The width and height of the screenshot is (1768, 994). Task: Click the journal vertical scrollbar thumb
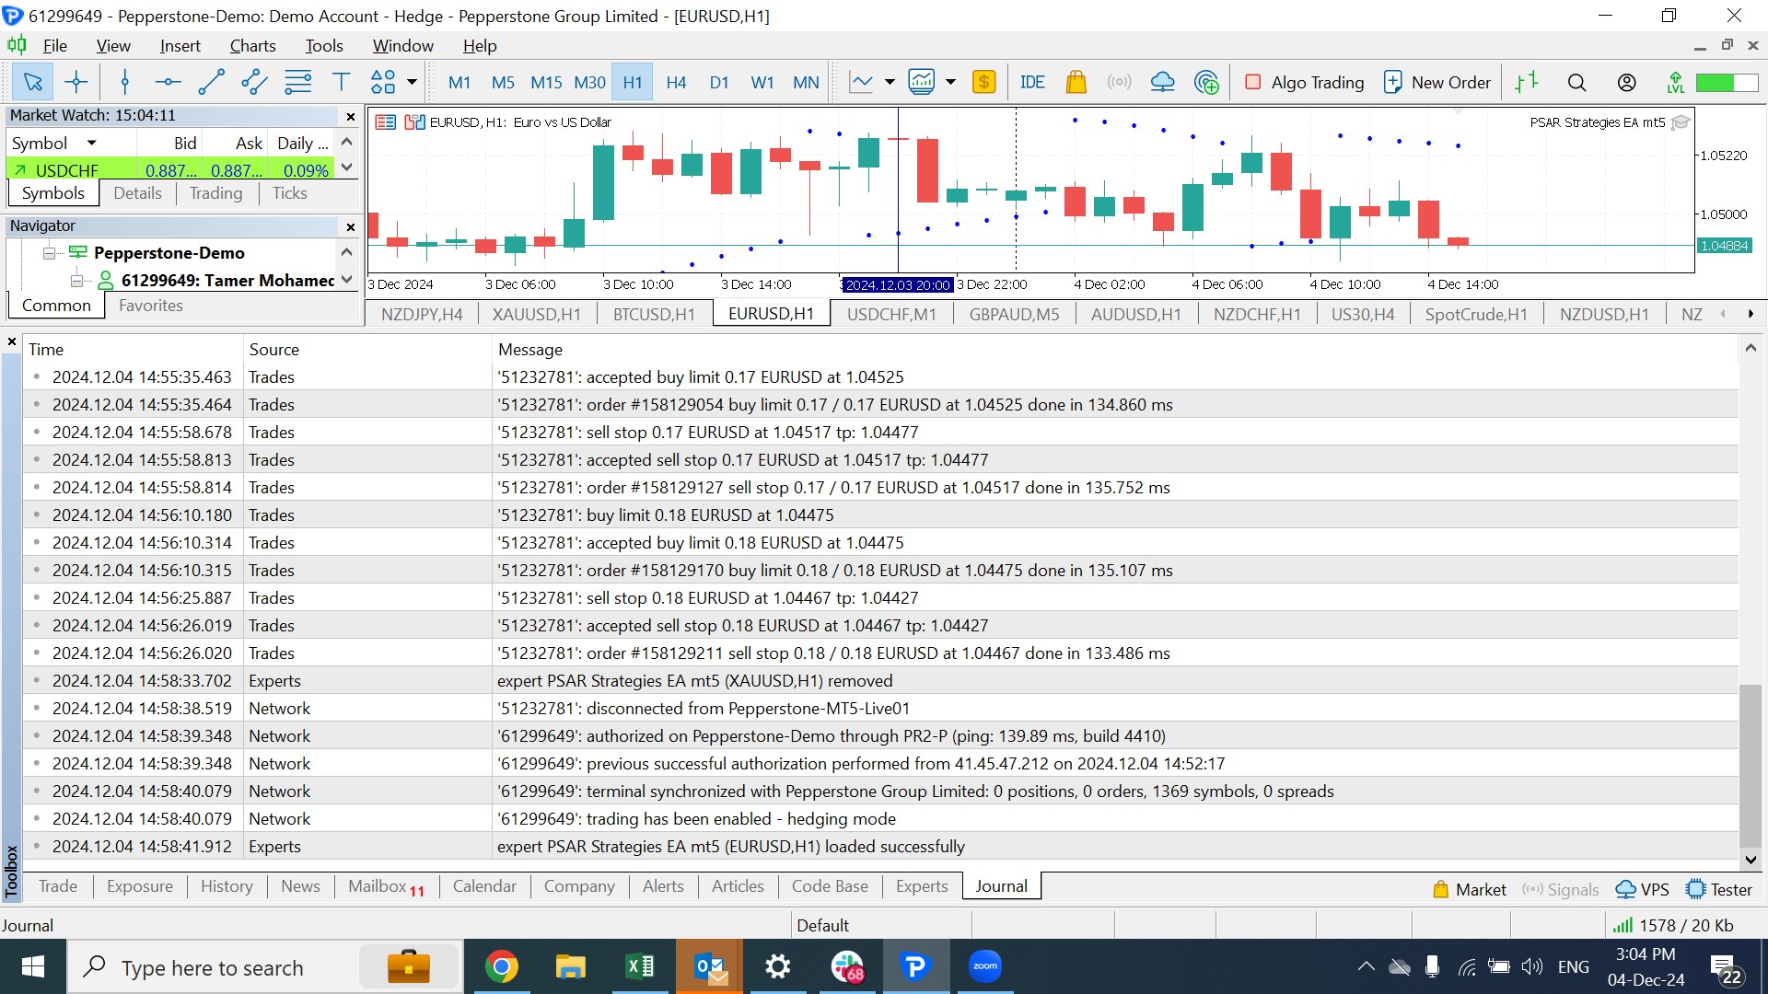(x=1751, y=764)
